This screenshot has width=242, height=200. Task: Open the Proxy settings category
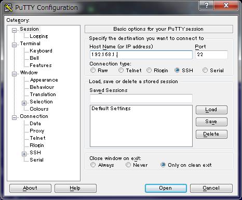tap(37, 131)
